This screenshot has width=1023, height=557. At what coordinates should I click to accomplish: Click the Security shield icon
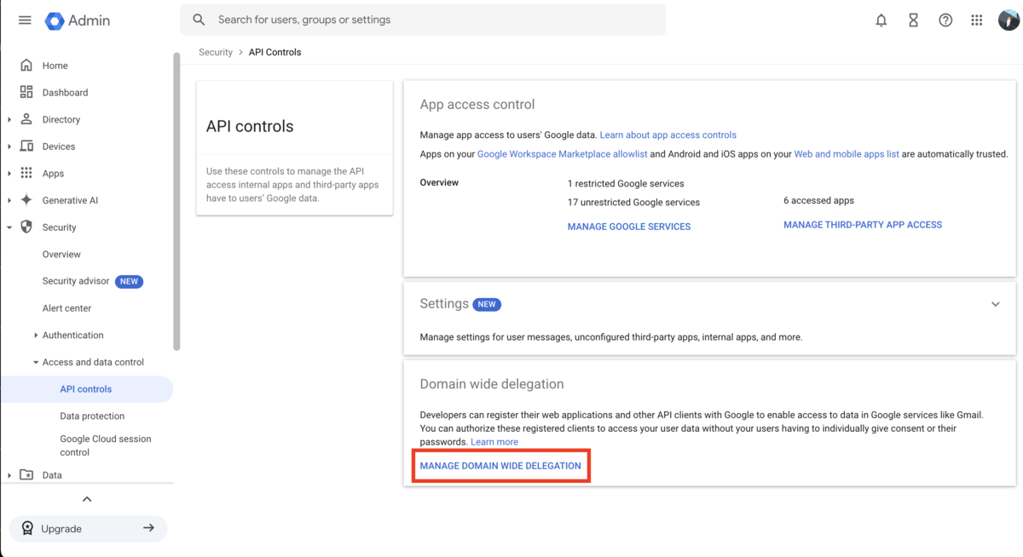pyautogui.click(x=29, y=227)
